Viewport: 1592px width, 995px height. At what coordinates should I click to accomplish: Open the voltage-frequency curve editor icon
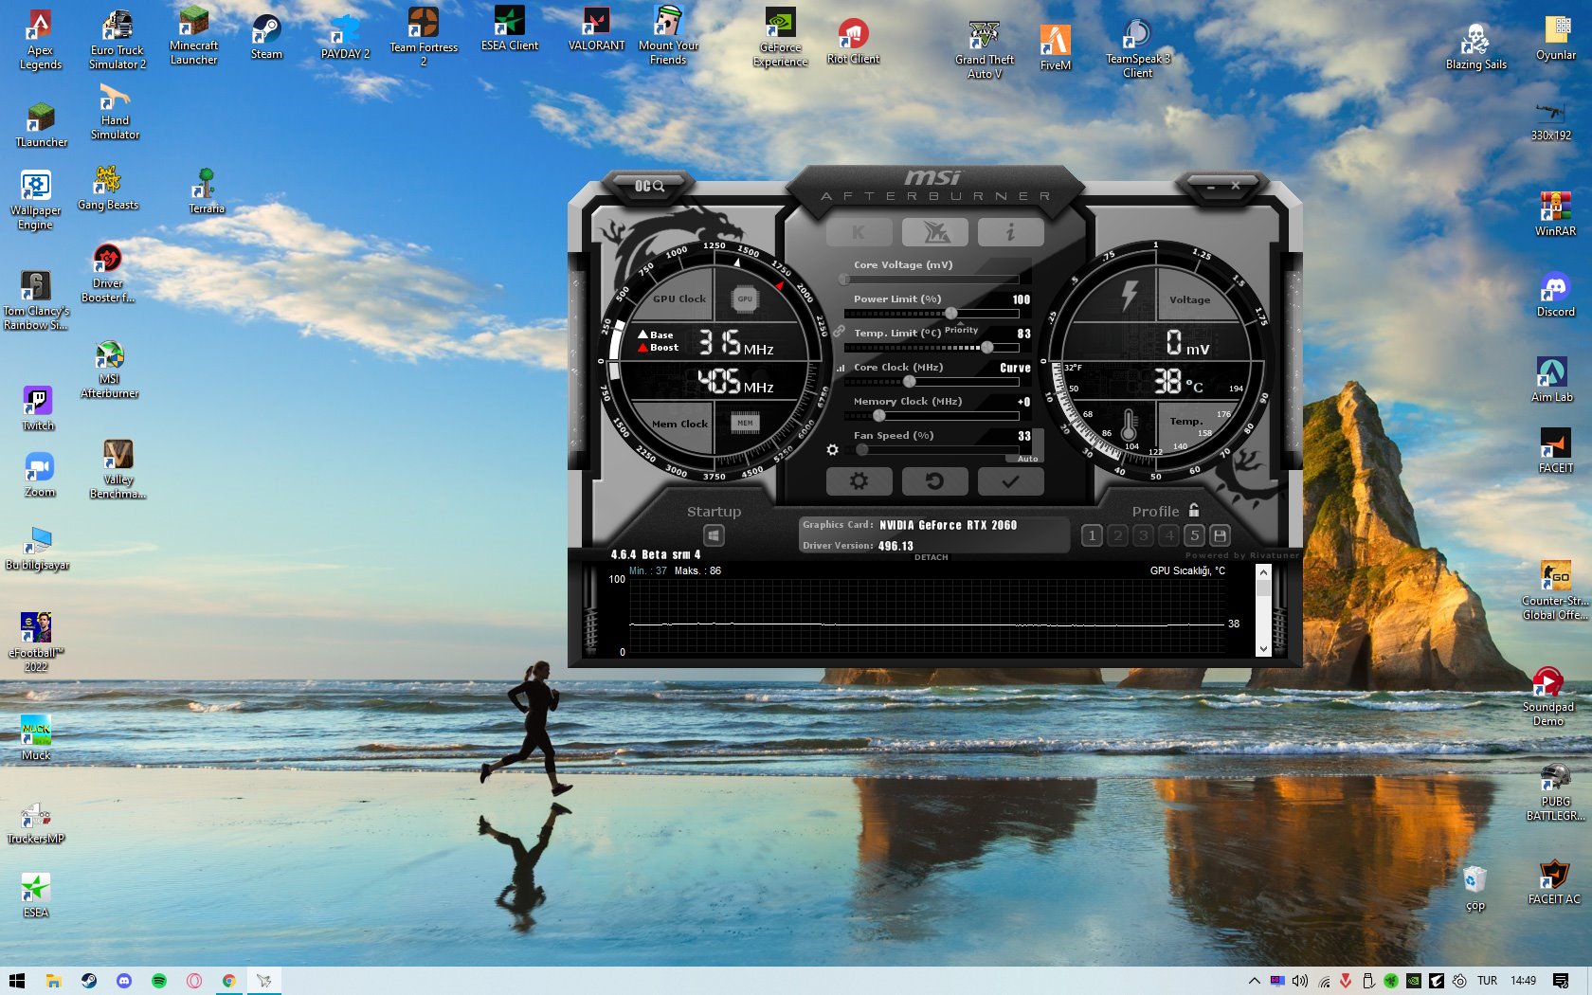click(841, 368)
